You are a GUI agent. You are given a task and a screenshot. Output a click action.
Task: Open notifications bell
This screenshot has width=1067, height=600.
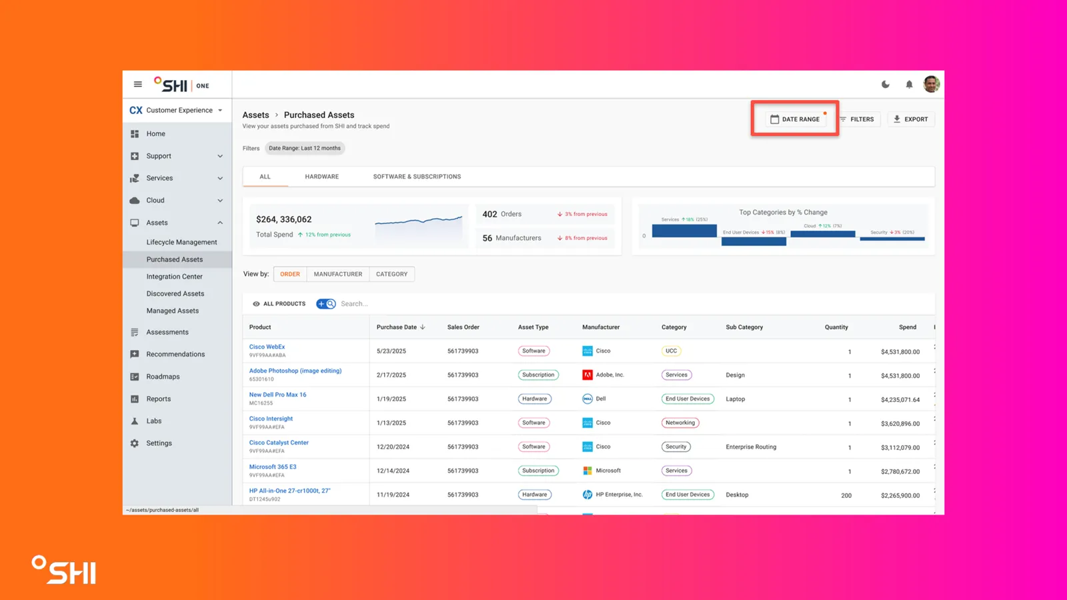coord(909,85)
